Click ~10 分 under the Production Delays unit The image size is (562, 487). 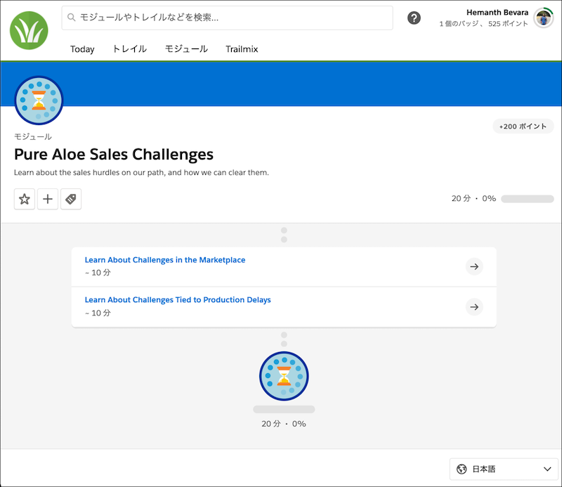pyautogui.click(x=98, y=313)
